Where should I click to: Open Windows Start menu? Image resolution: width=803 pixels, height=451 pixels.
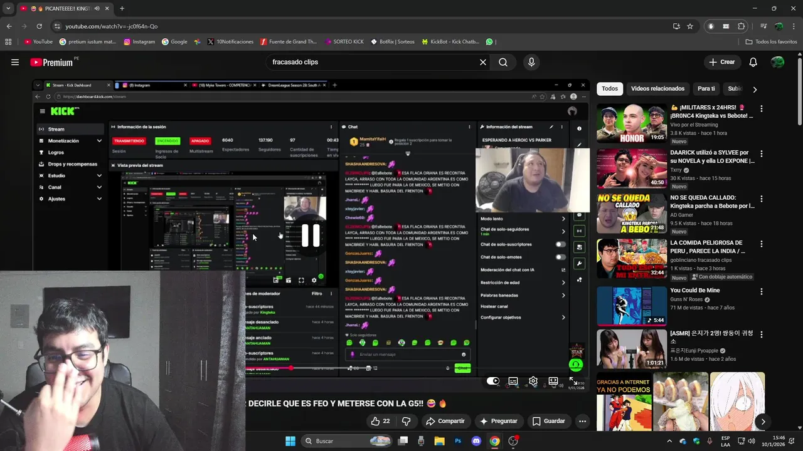point(290,441)
